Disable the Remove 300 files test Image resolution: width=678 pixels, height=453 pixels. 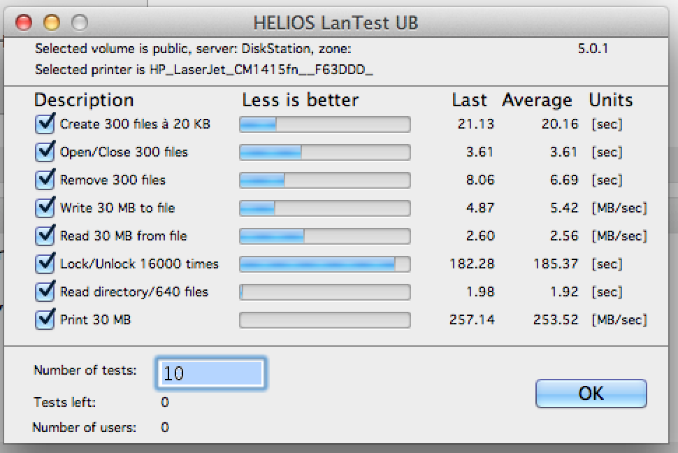click(x=45, y=180)
